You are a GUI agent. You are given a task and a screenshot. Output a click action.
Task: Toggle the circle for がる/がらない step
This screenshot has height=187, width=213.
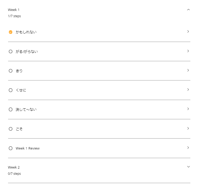coord(11,52)
